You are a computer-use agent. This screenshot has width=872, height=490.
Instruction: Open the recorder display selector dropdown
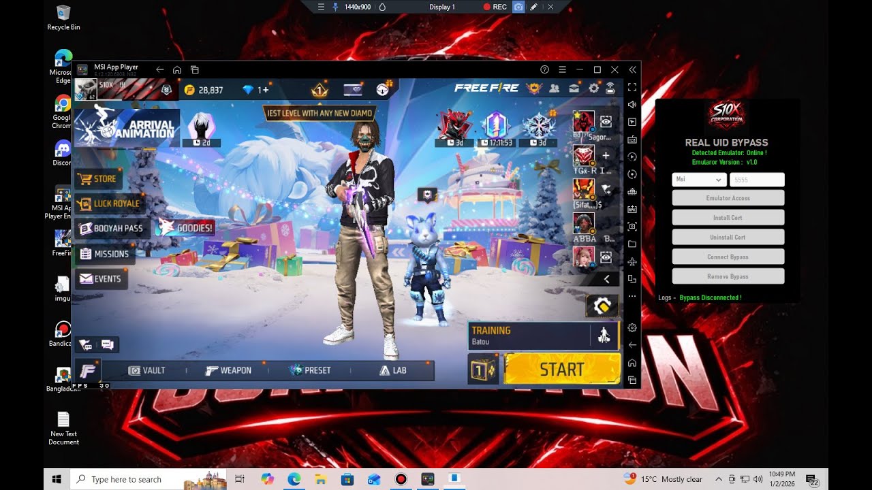[x=442, y=7]
